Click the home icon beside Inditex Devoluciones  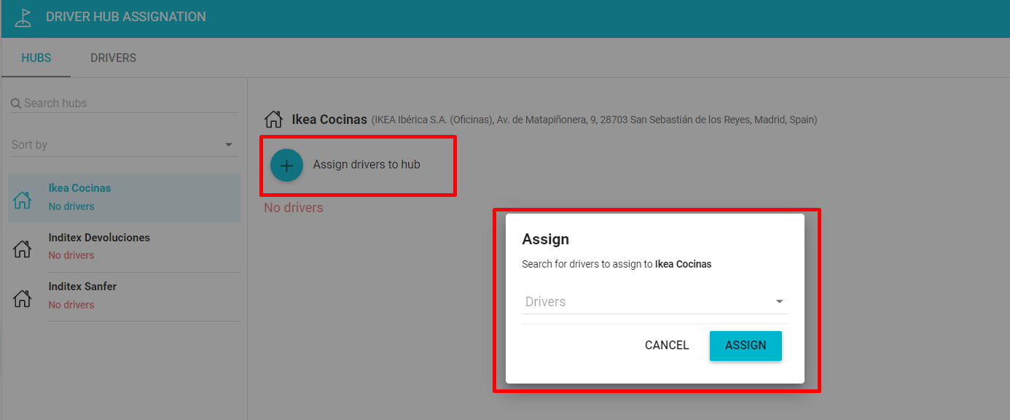click(x=22, y=248)
